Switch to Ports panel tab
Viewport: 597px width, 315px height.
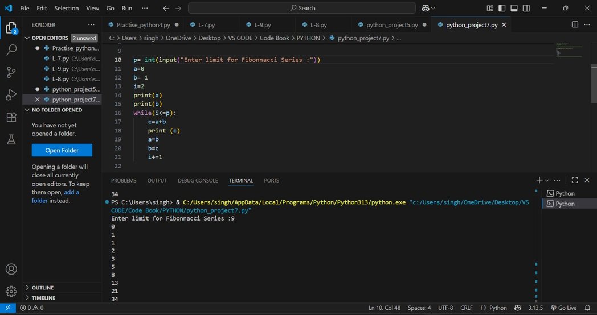click(x=272, y=180)
